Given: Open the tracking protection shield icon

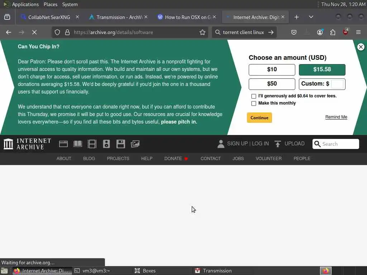Looking at the screenshot, I should coord(57,32).
